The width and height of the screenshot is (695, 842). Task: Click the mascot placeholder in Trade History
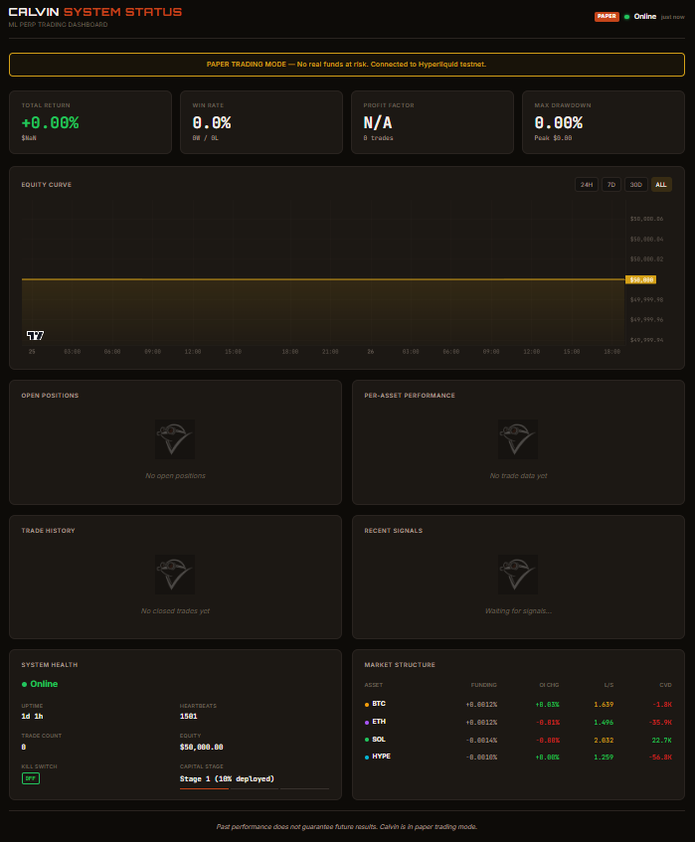[175, 575]
